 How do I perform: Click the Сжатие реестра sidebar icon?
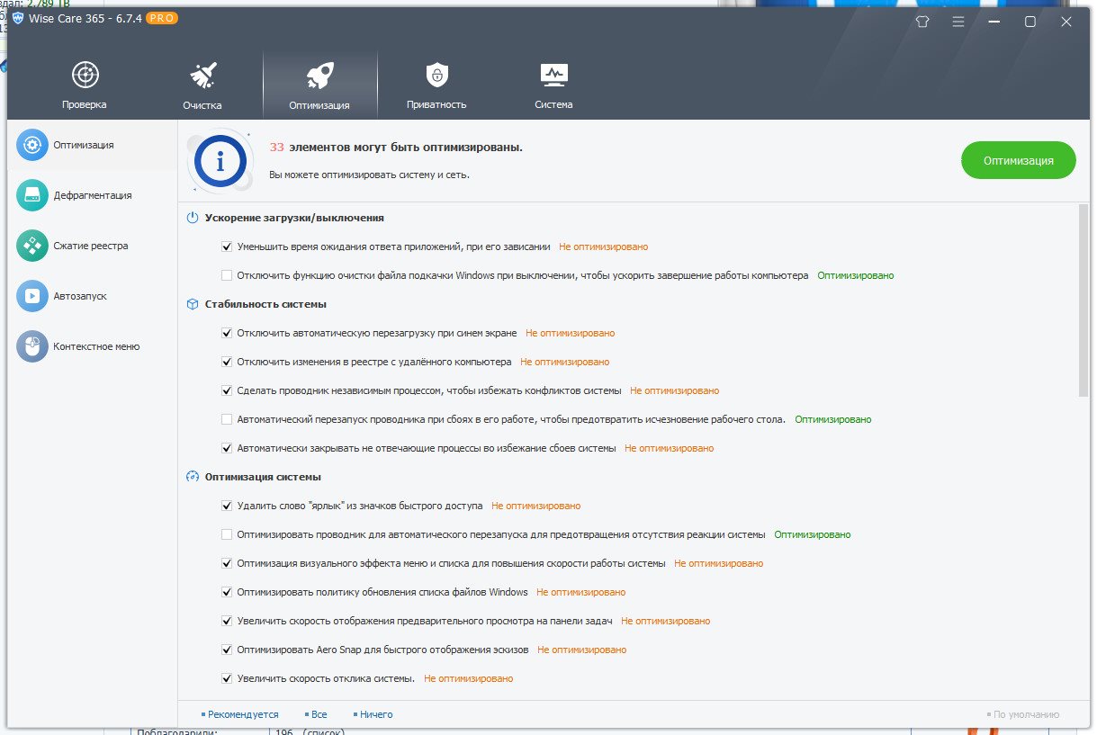click(32, 246)
